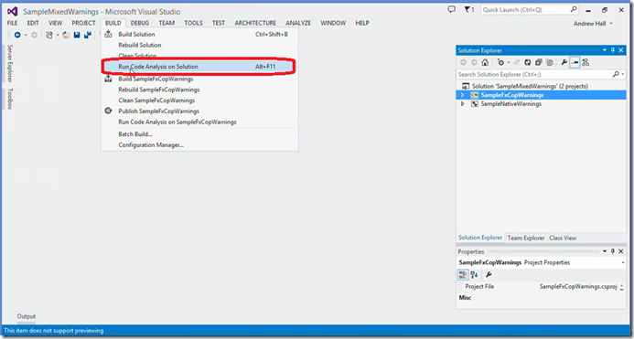Click the Properties grid scrollbar
Screen dimensions: 634x339
[x=622, y=287]
